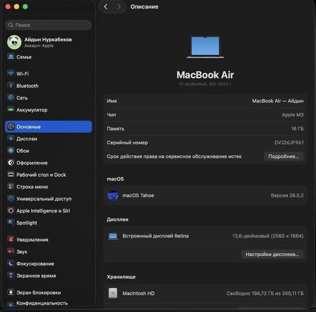Click the built-in Retina display icon
Screen dimensions: 316x312
(x=113, y=236)
